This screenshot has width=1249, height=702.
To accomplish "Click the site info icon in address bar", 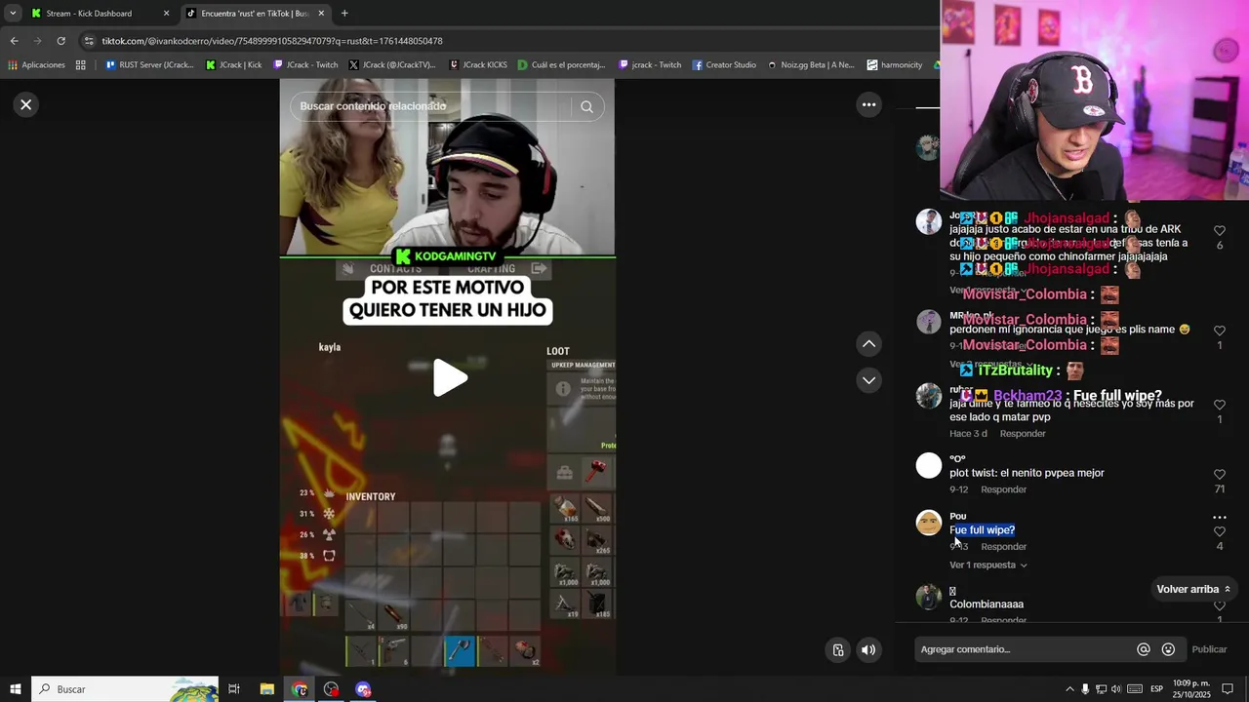I will click(x=89, y=41).
